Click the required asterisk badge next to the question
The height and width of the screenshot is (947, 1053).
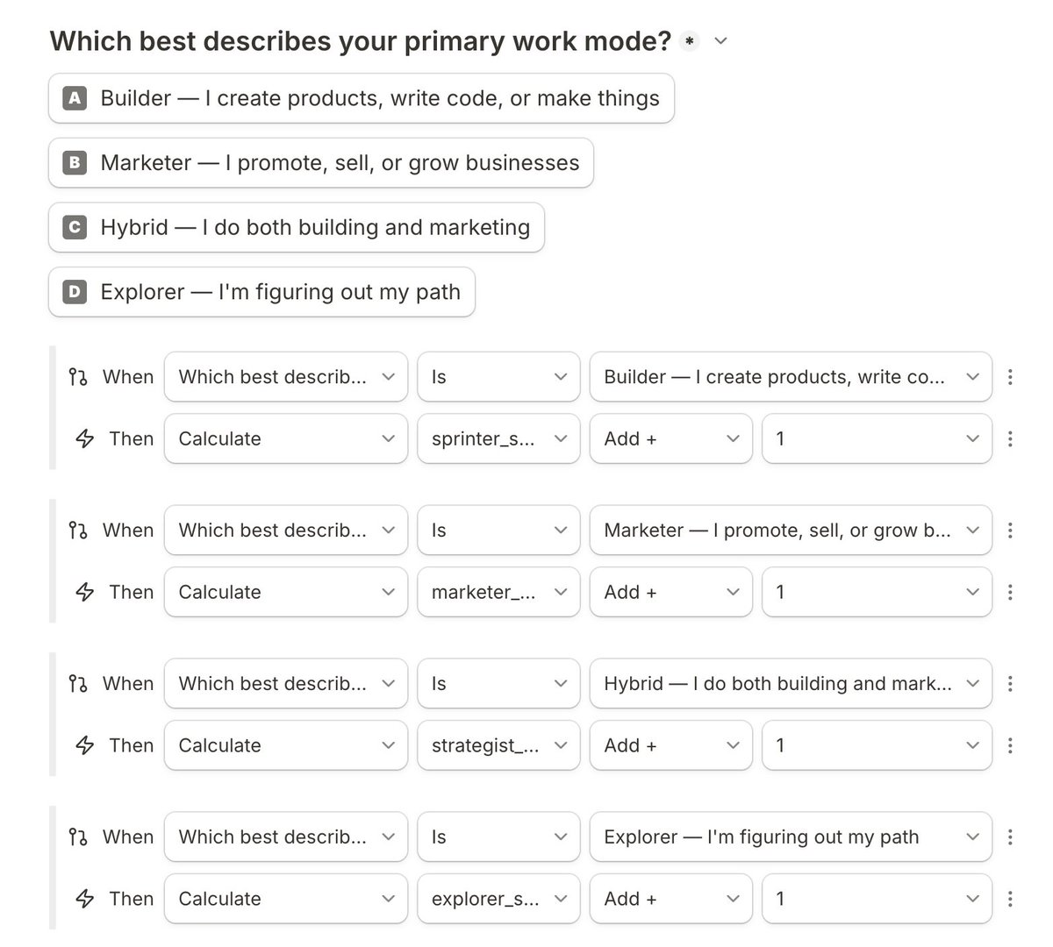690,41
